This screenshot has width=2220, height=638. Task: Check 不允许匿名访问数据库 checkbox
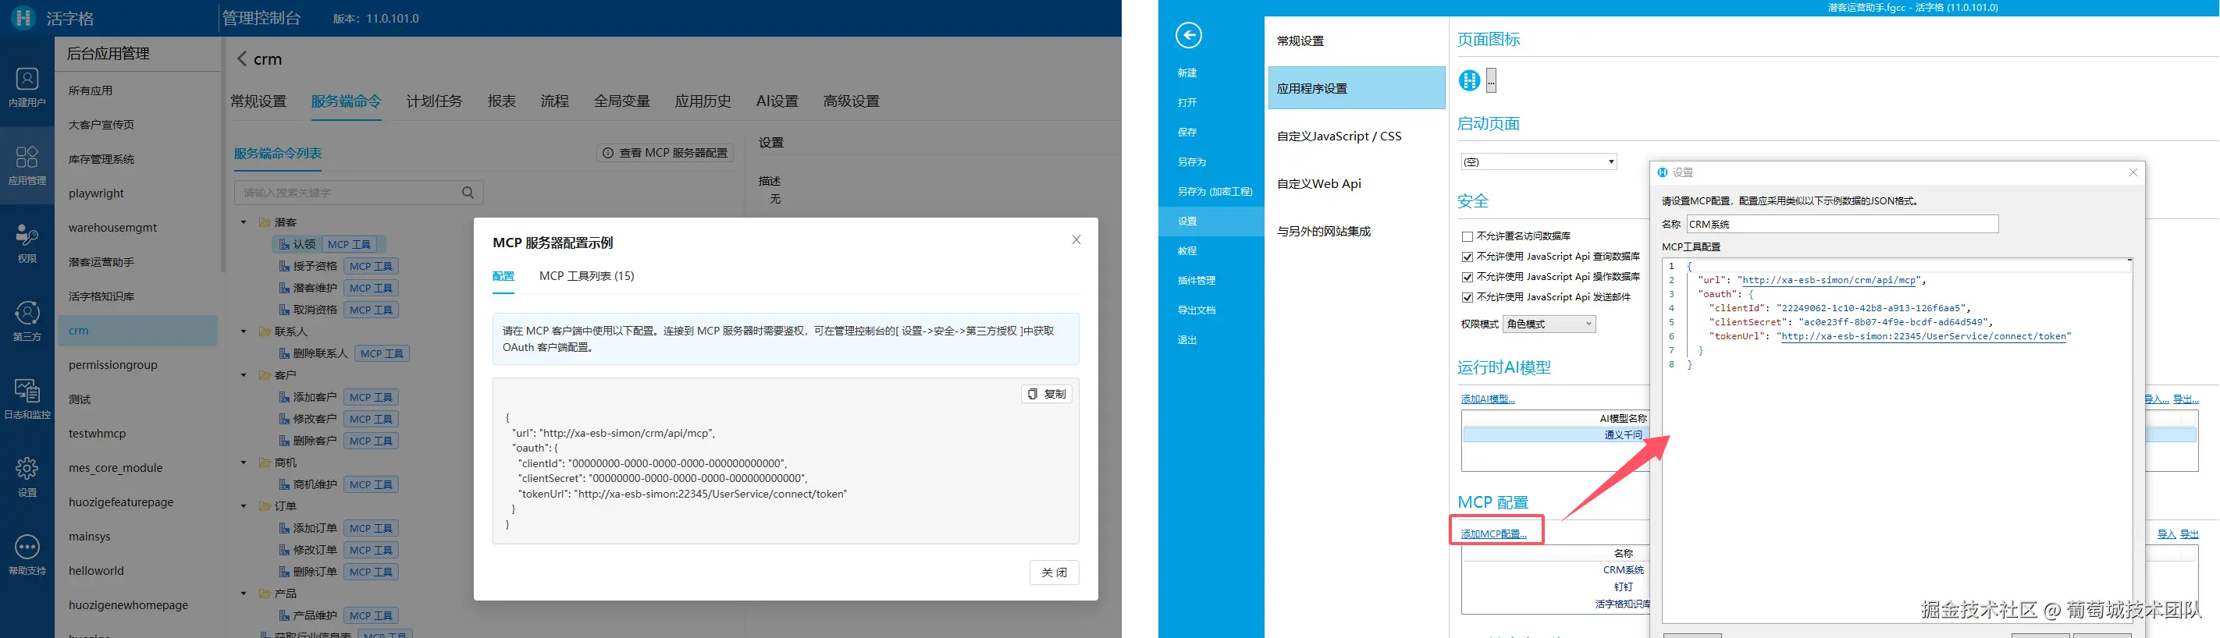tap(1467, 236)
